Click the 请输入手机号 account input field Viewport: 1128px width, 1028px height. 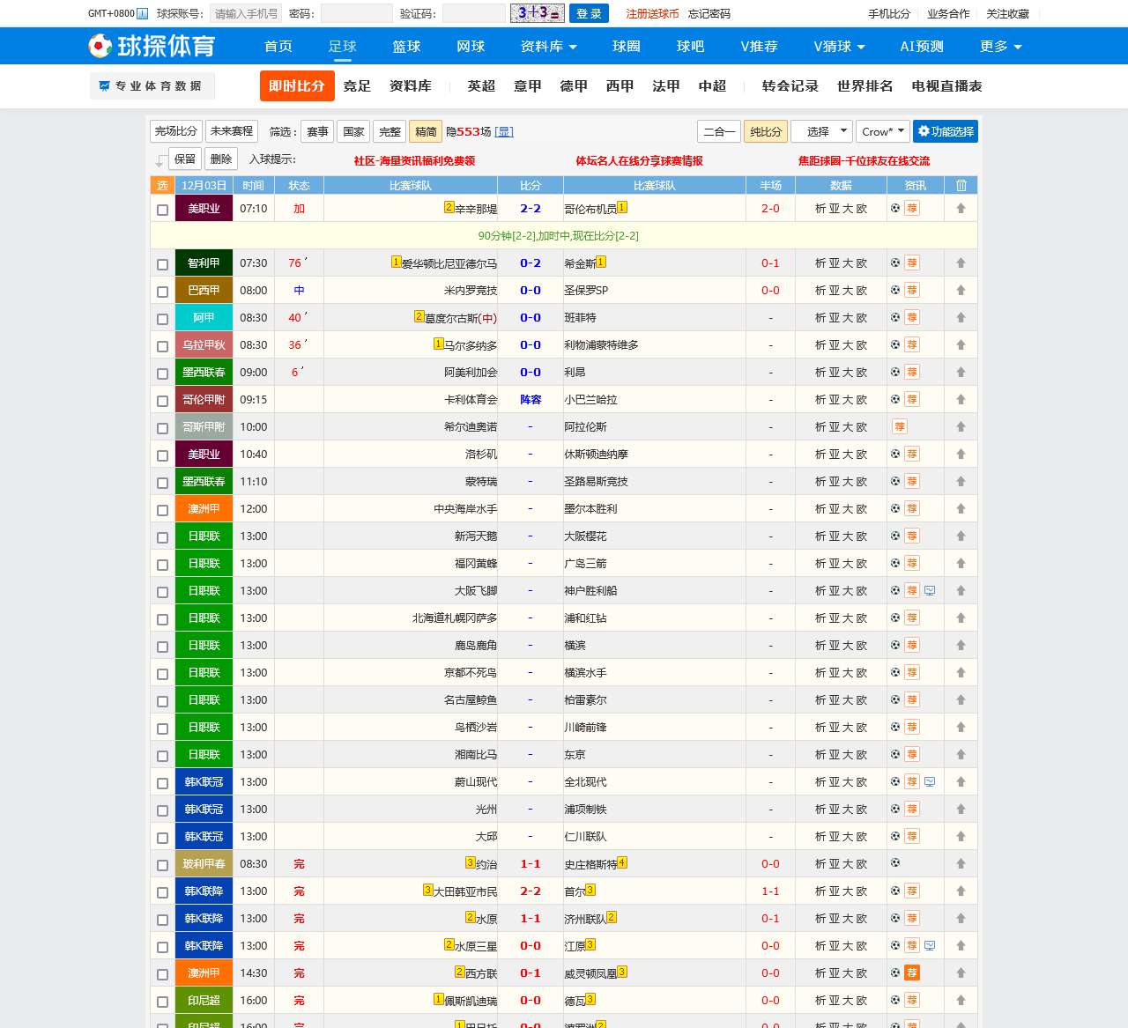246,13
